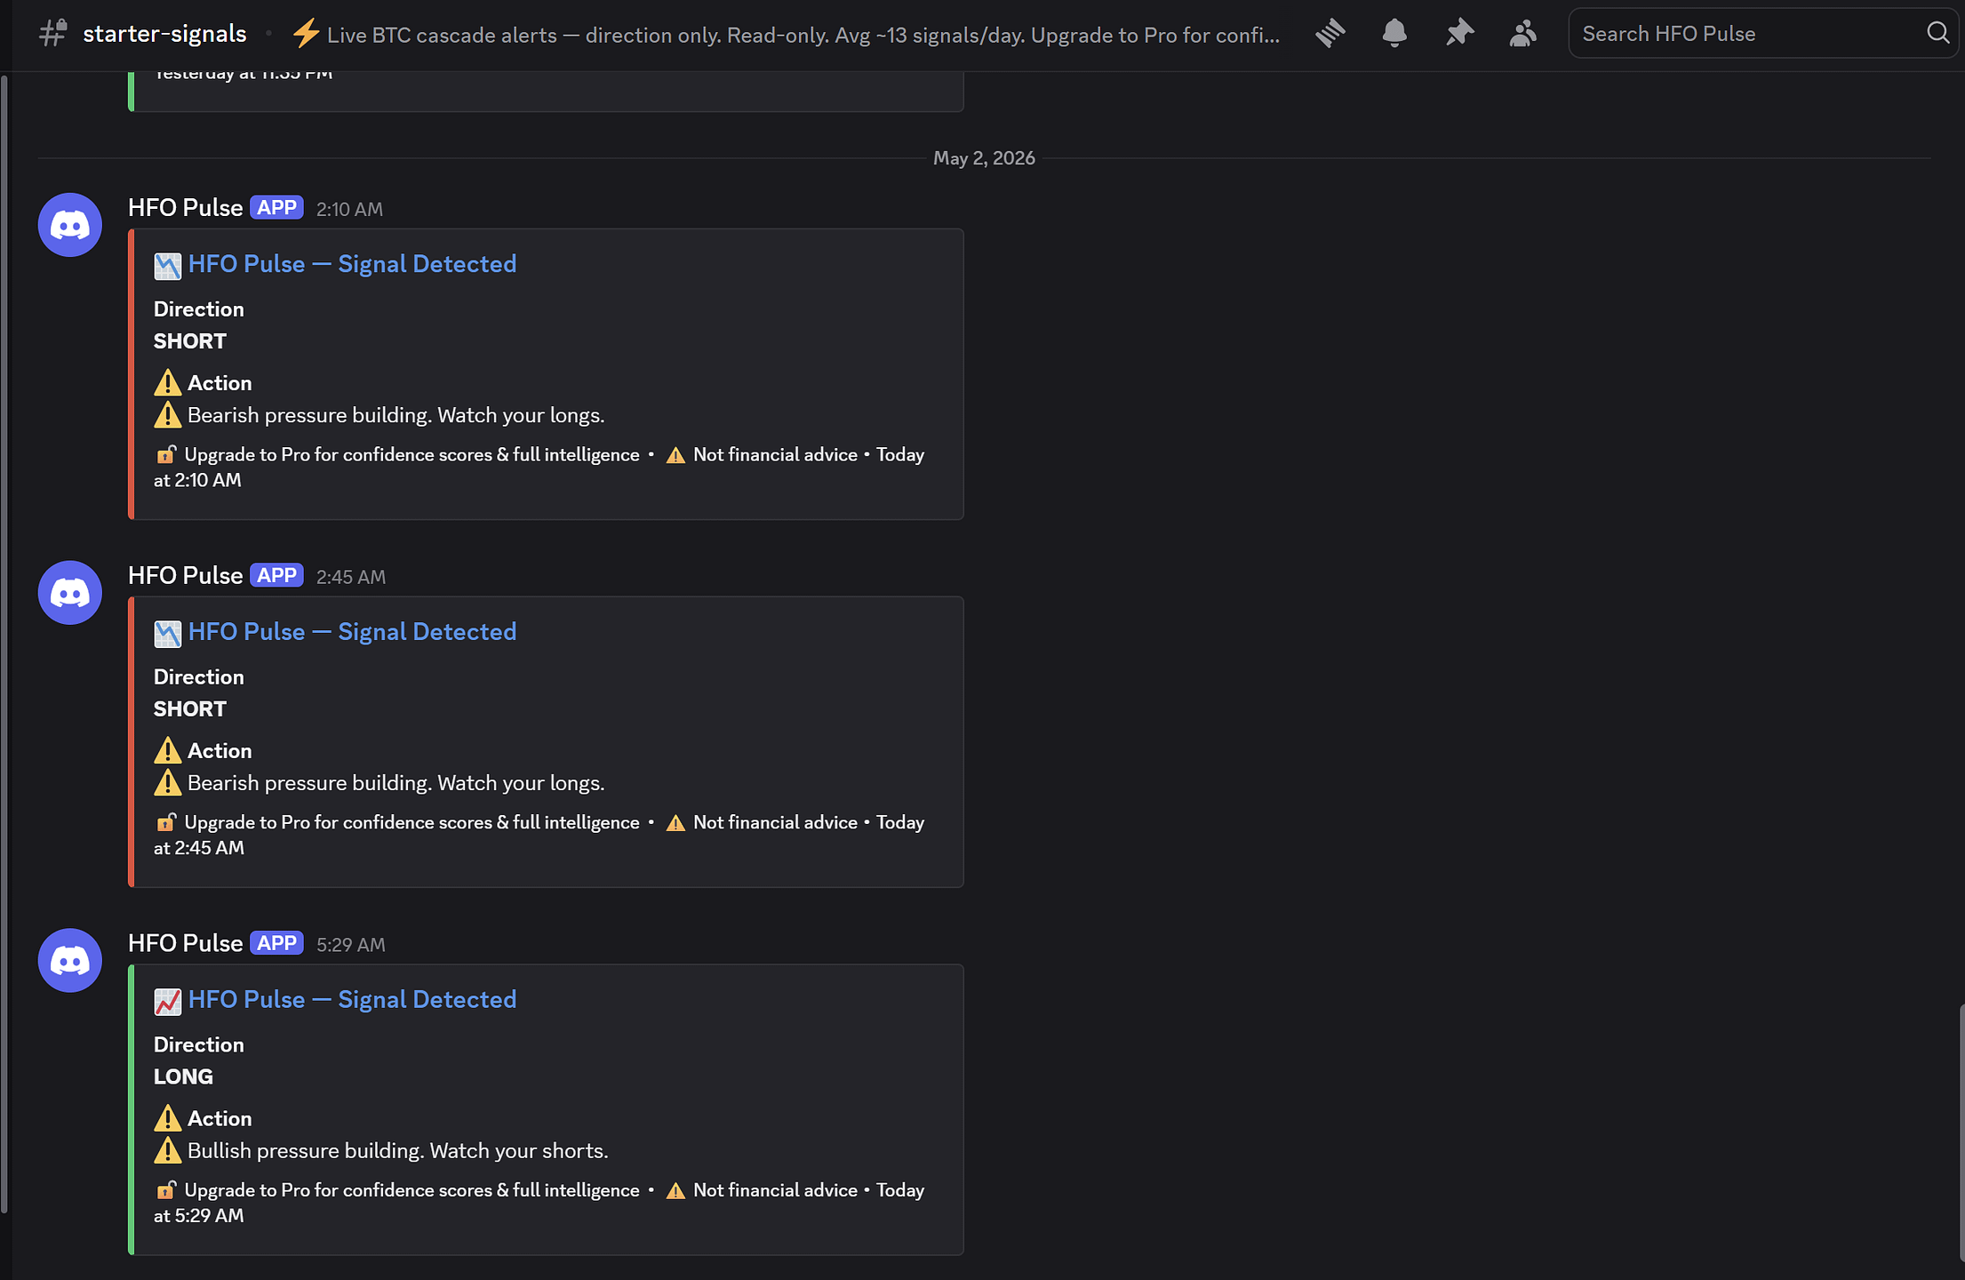This screenshot has width=1965, height=1280.
Task: Click HFO Pulse username on 2:10 AM message
Action: [x=185, y=208]
